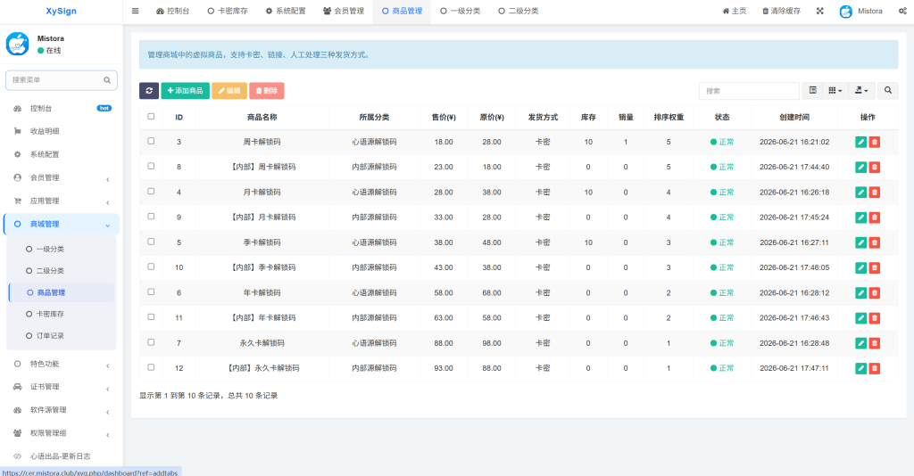Screen dimensions: 914x476
Task: Open 二级分类 in the sidebar submenu
Action: pyautogui.click(x=62, y=271)
